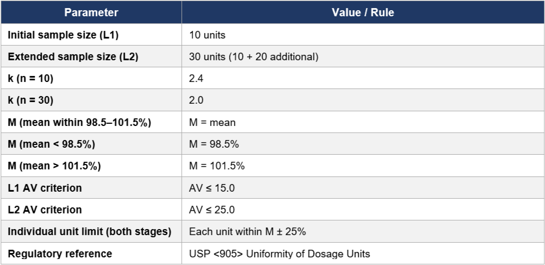Select the Initial sample size (L1) cell
This screenshot has width=545, height=265.
pos(91,34)
